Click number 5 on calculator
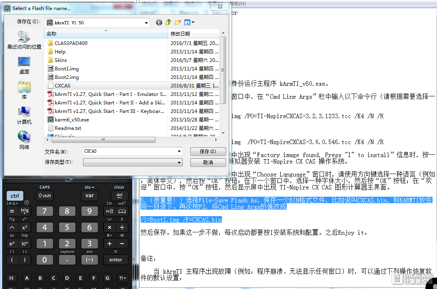Image resolution: width=437 pixels, height=289 pixels. (67, 227)
